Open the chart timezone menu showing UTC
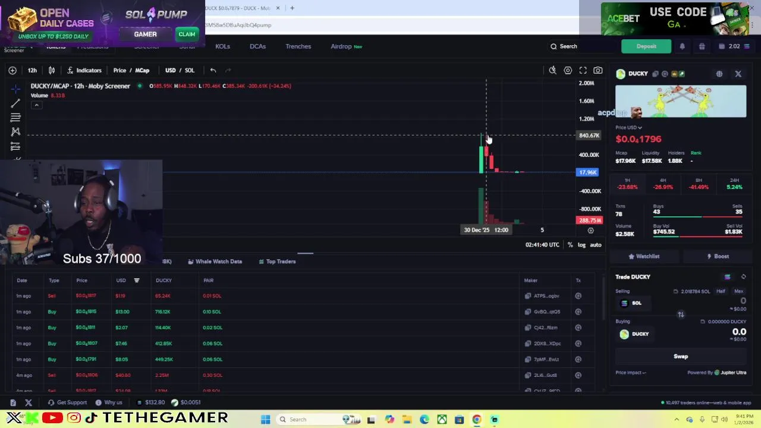The width and height of the screenshot is (761, 428). click(542, 245)
